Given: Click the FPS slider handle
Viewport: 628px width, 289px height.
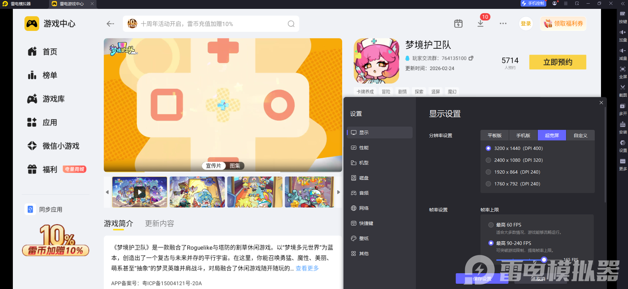Looking at the screenshot, I should coord(544,260).
